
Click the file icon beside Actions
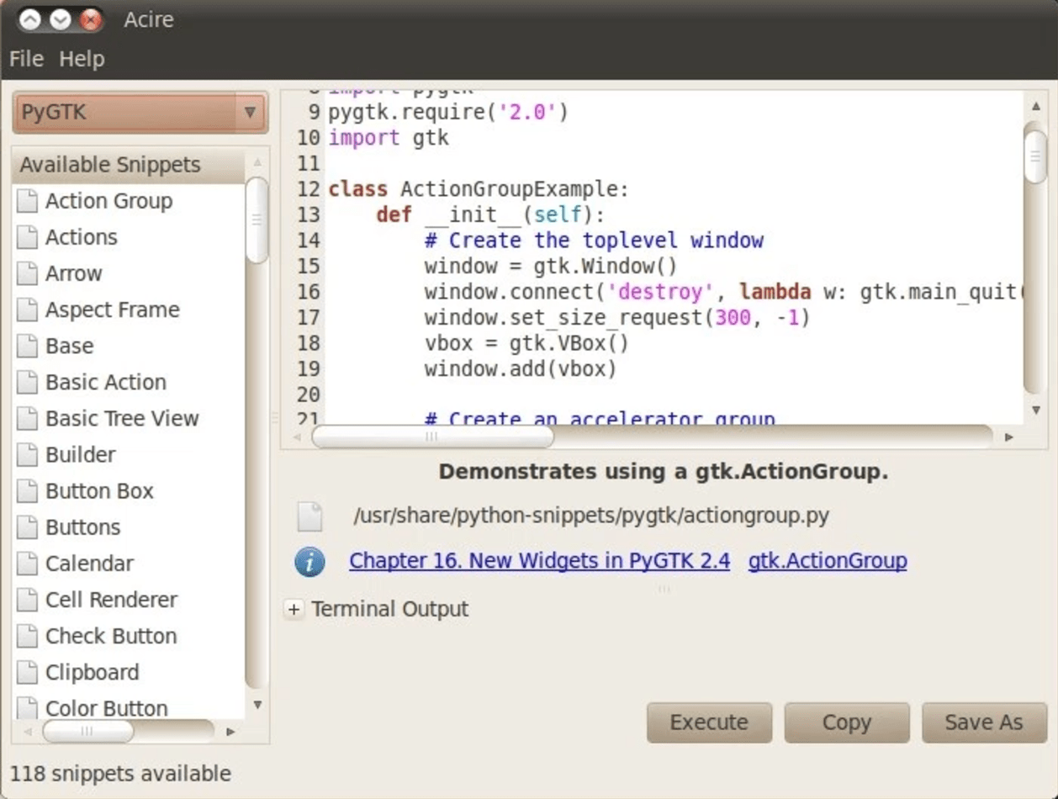point(28,237)
